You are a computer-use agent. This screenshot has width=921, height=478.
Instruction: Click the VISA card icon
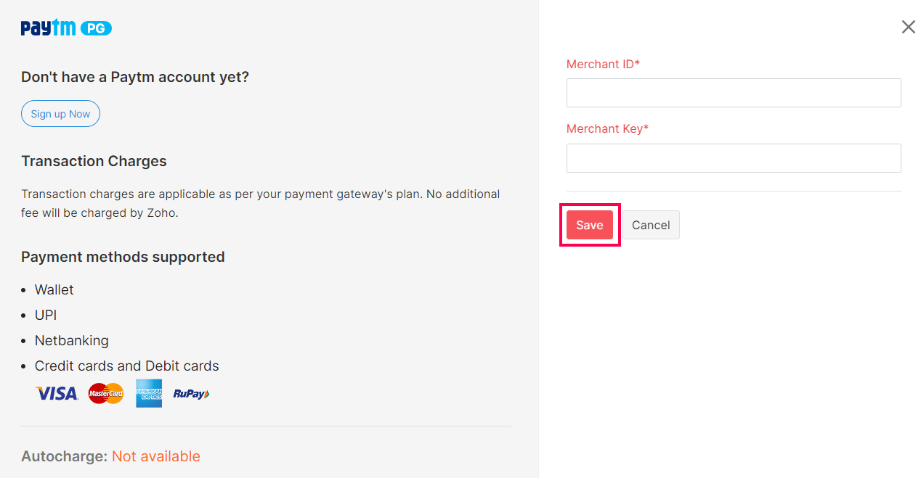tap(56, 393)
